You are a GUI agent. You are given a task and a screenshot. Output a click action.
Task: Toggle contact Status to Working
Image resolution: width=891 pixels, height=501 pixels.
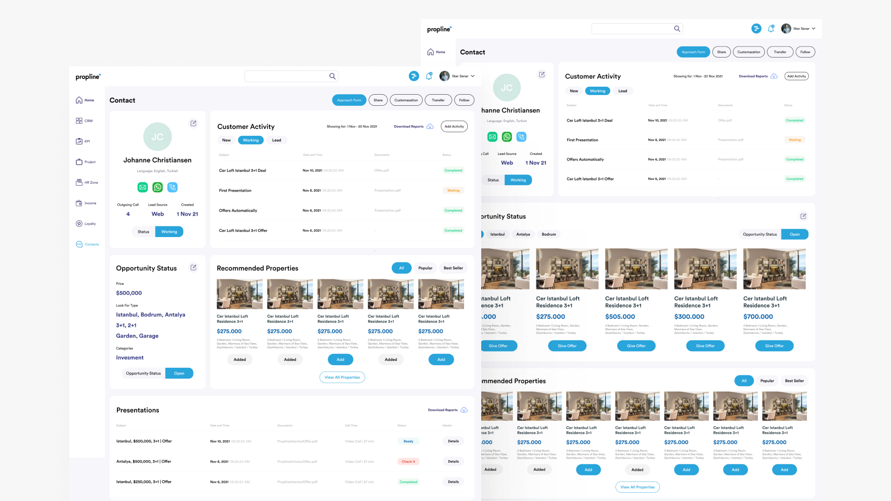pyautogui.click(x=169, y=231)
